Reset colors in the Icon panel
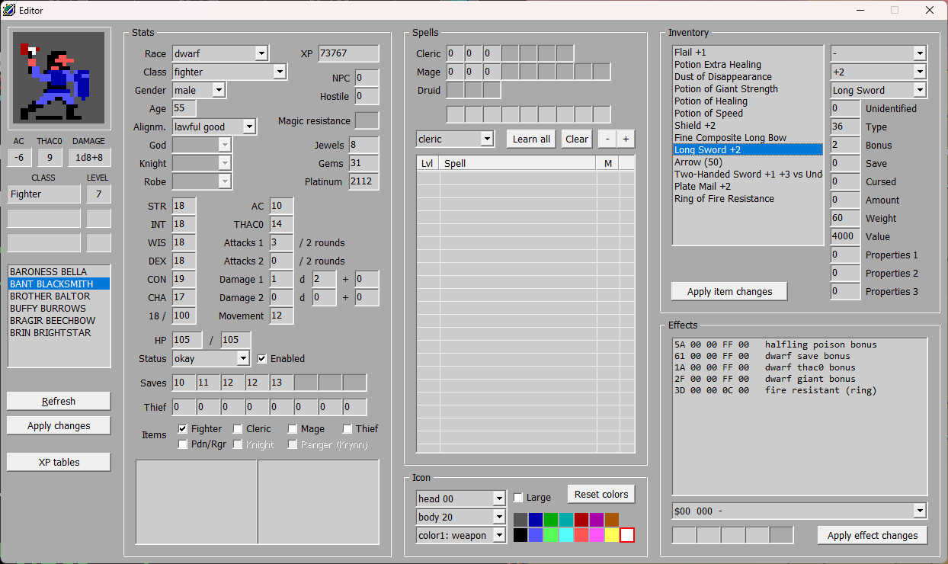 pyautogui.click(x=601, y=494)
